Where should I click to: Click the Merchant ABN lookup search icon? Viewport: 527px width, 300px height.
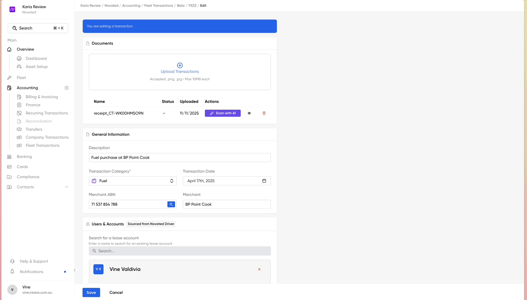coord(171,204)
